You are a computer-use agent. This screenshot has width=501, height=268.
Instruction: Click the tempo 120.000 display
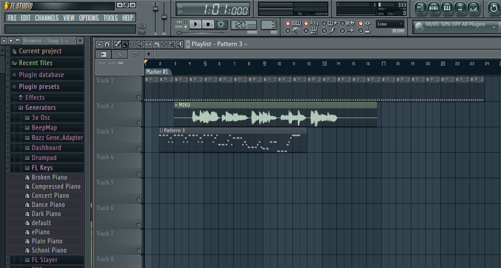click(244, 25)
